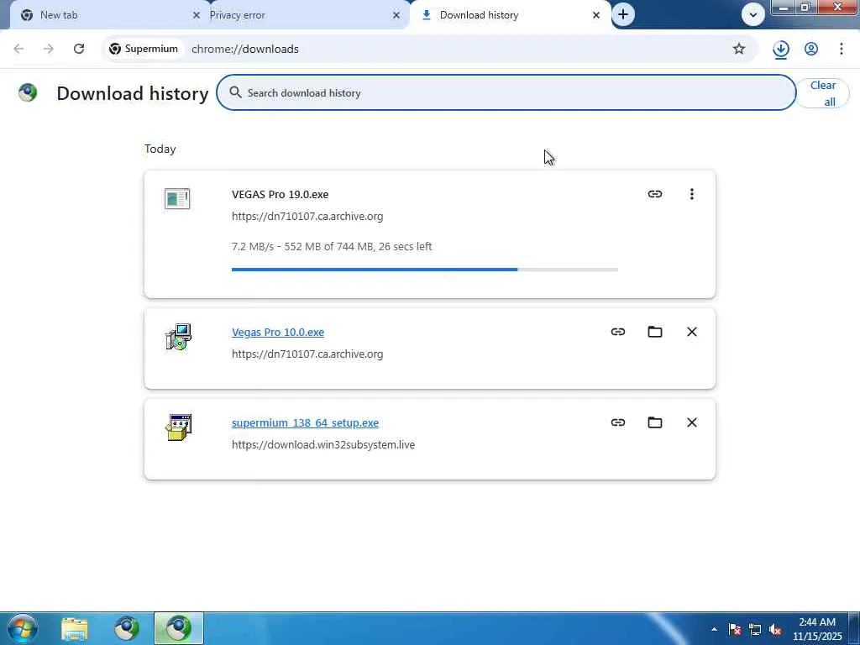Remove Vegas Pro 10.0.exe from list

coord(692,332)
